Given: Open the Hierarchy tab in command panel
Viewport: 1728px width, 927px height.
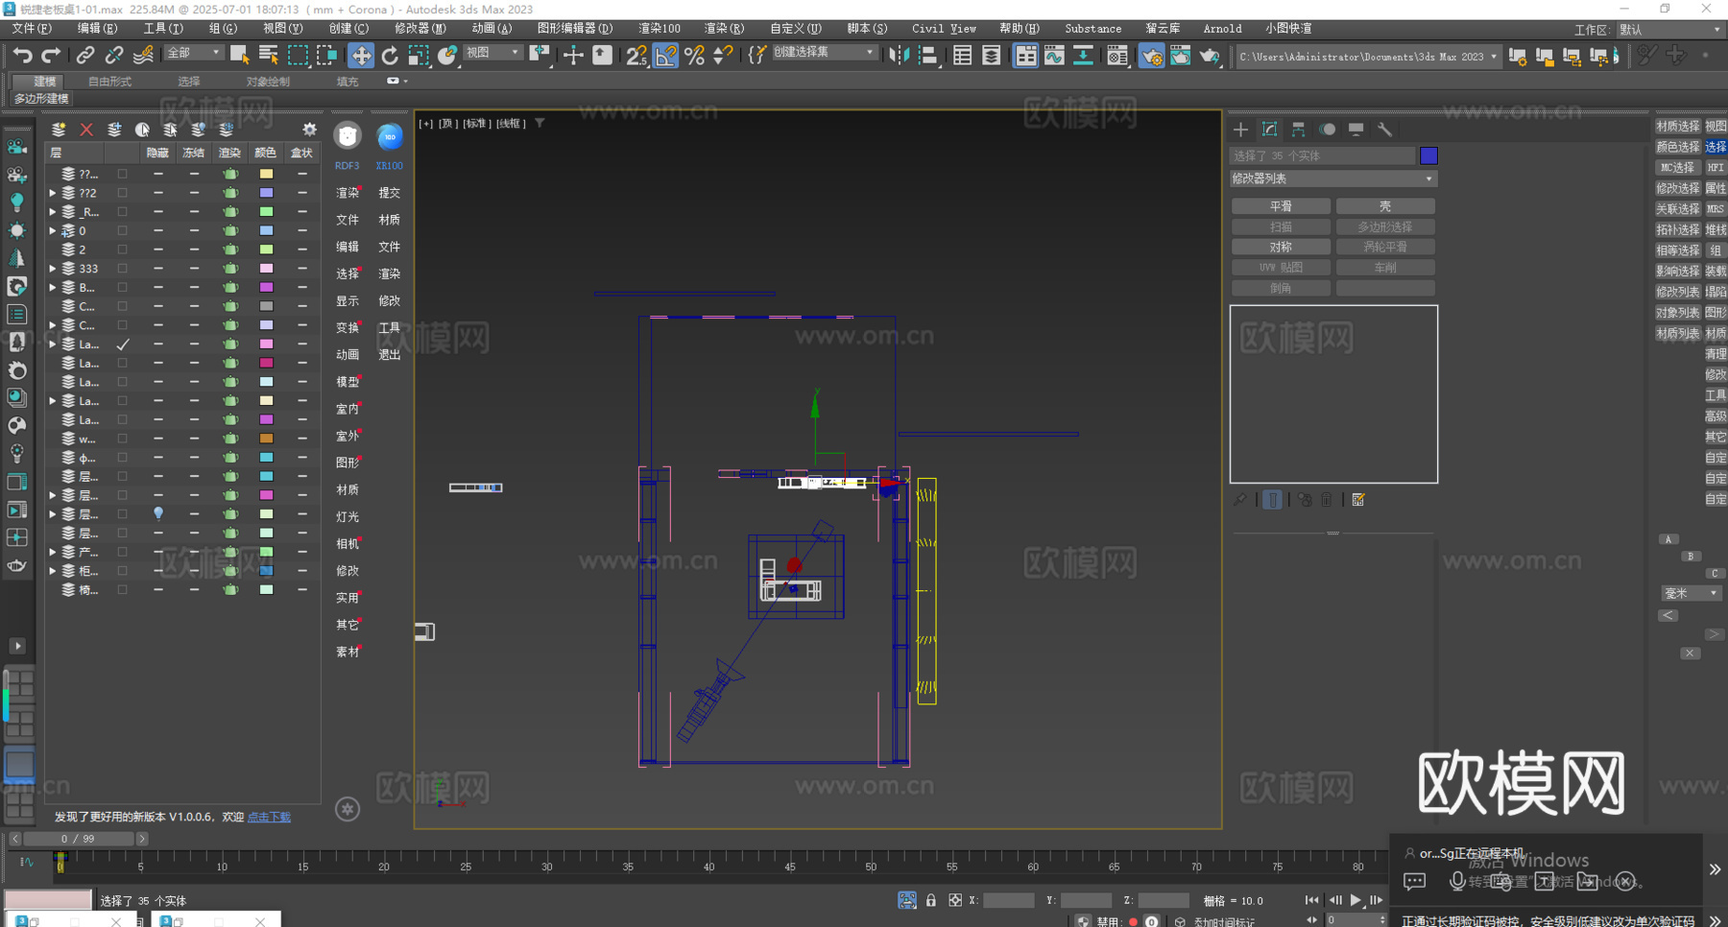Looking at the screenshot, I should tap(1298, 129).
